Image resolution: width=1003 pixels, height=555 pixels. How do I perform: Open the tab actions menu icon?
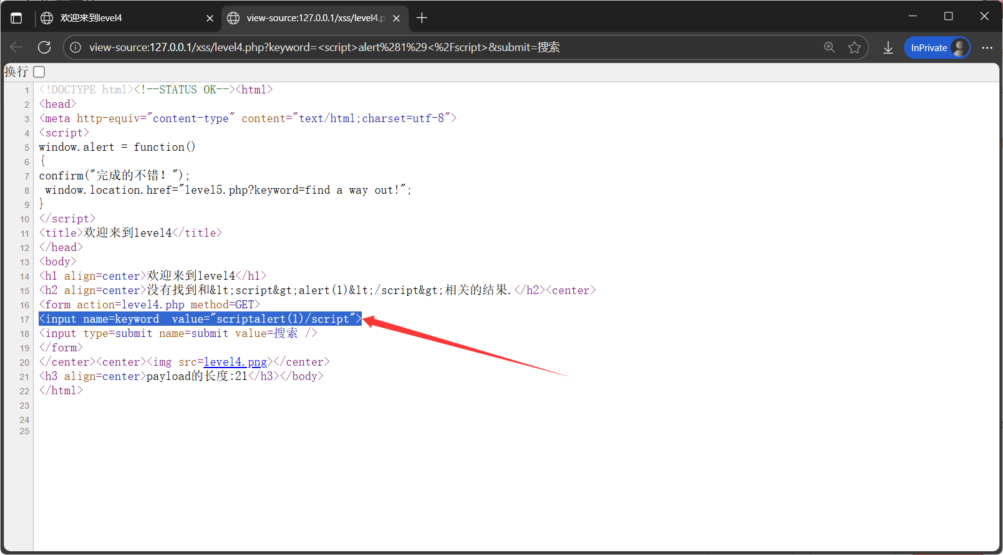(x=16, y=18)
